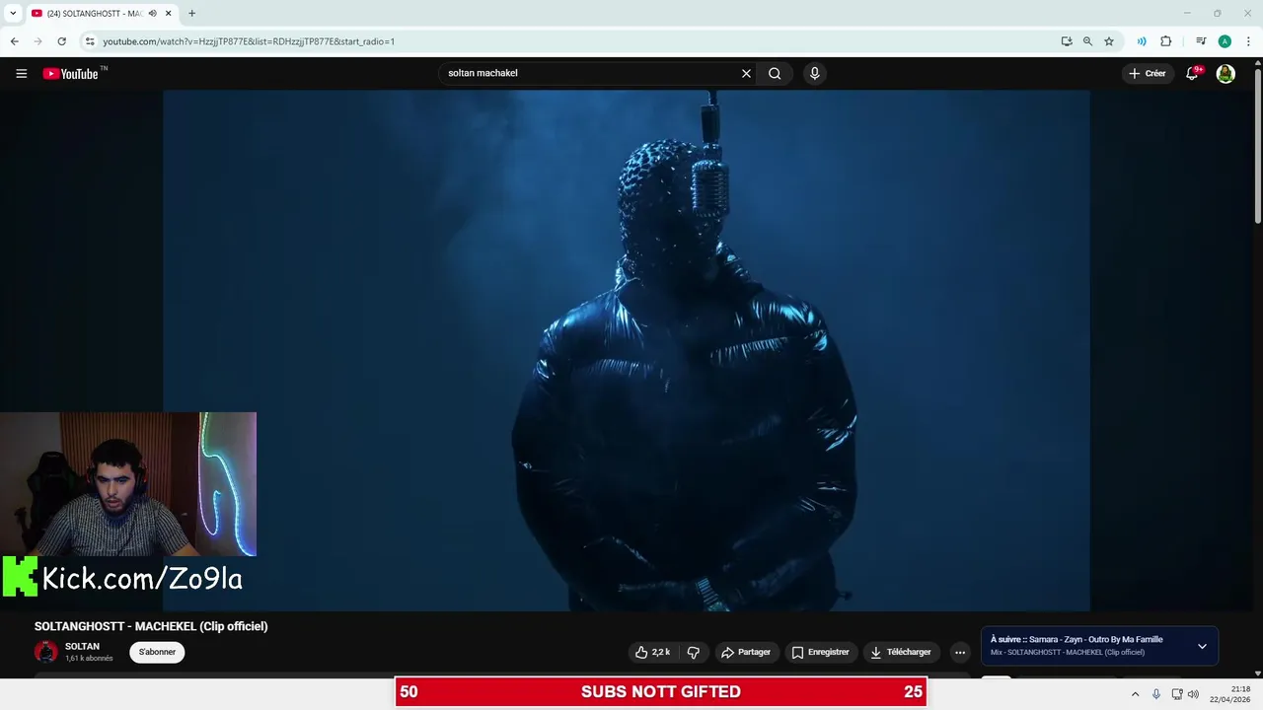The image size is (1263, 710).
Task: Open the zoom indicator in address bar
Action: pos(1087,41)
